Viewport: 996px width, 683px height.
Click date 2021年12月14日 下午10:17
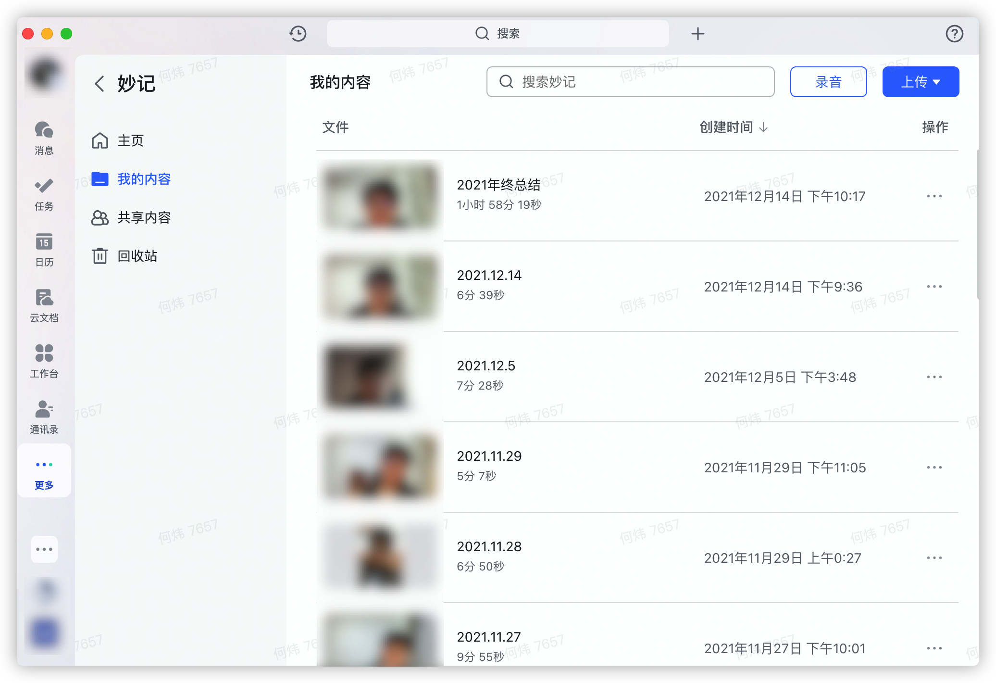pyautogui.click(x=784, y=196)
